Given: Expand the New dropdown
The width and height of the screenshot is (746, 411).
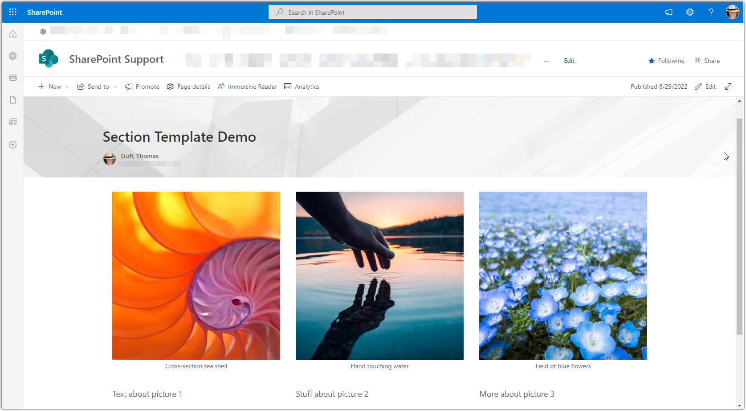Looking at the screenshot, I should click(x=53, y=86).
